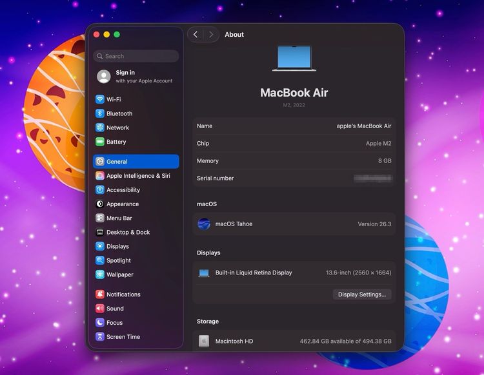Click the 8 GB memory value
Screen dimensions: 484x375
(385, 161)
